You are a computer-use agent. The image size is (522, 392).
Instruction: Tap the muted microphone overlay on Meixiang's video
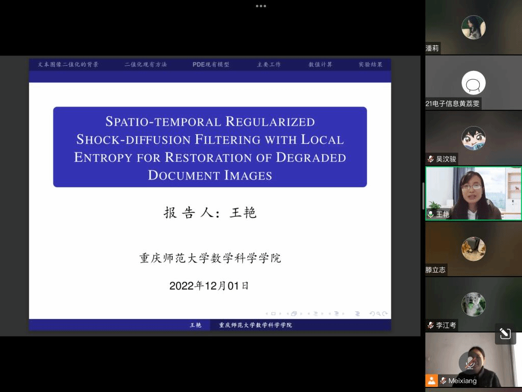[x=468, y=363]
